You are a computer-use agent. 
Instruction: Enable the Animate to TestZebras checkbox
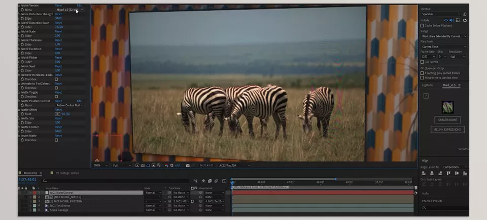(x=56, y=88)
